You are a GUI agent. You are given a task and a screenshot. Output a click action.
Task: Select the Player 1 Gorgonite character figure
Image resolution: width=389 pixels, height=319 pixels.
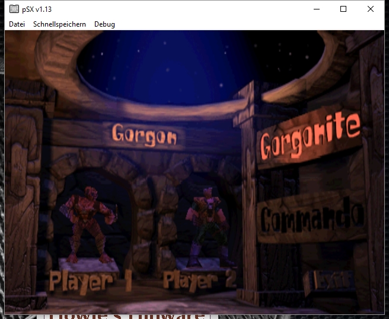[x=88, y=224]
